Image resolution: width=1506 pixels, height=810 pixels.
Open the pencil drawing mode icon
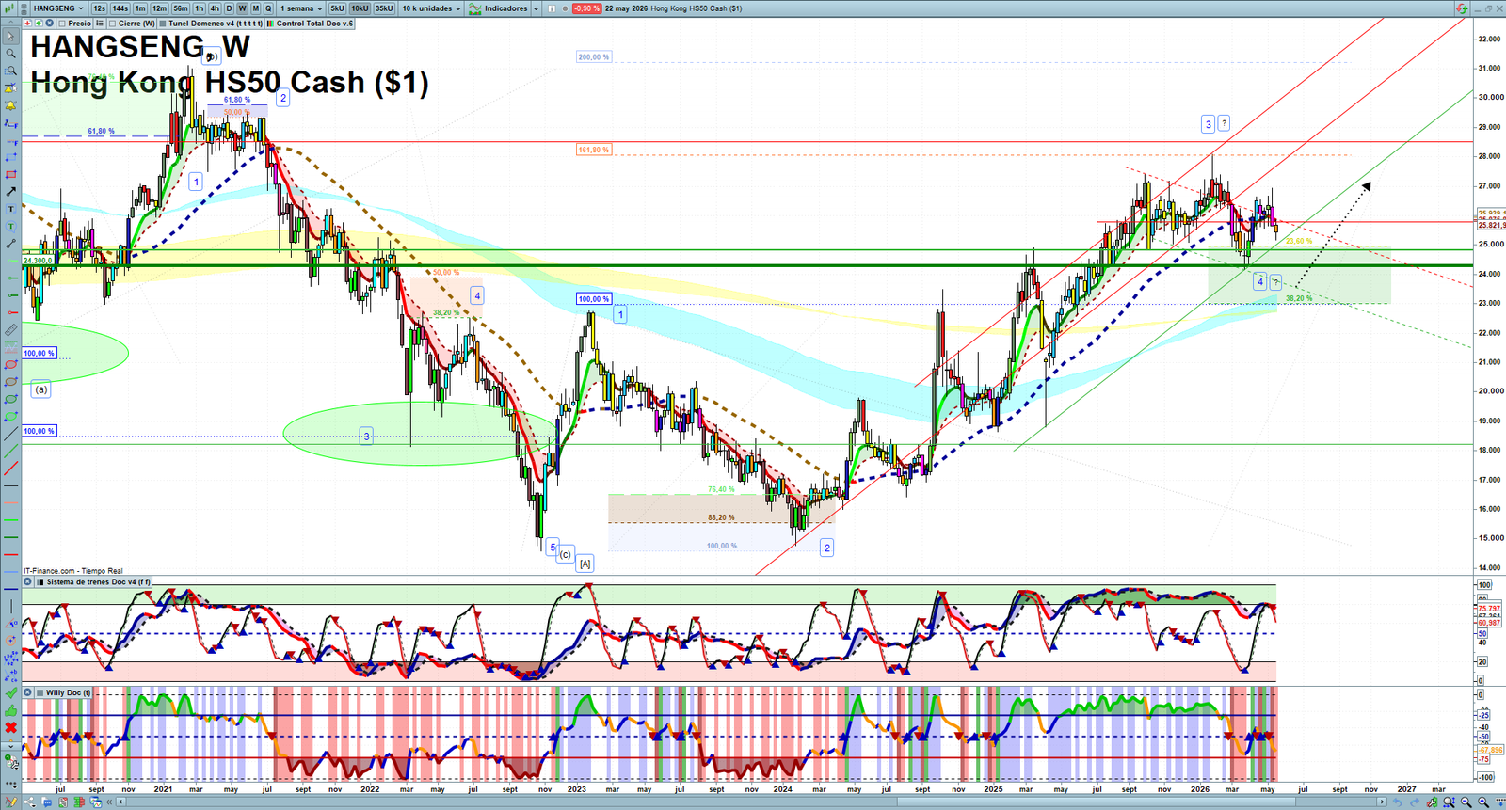click(x=10, y=802)
